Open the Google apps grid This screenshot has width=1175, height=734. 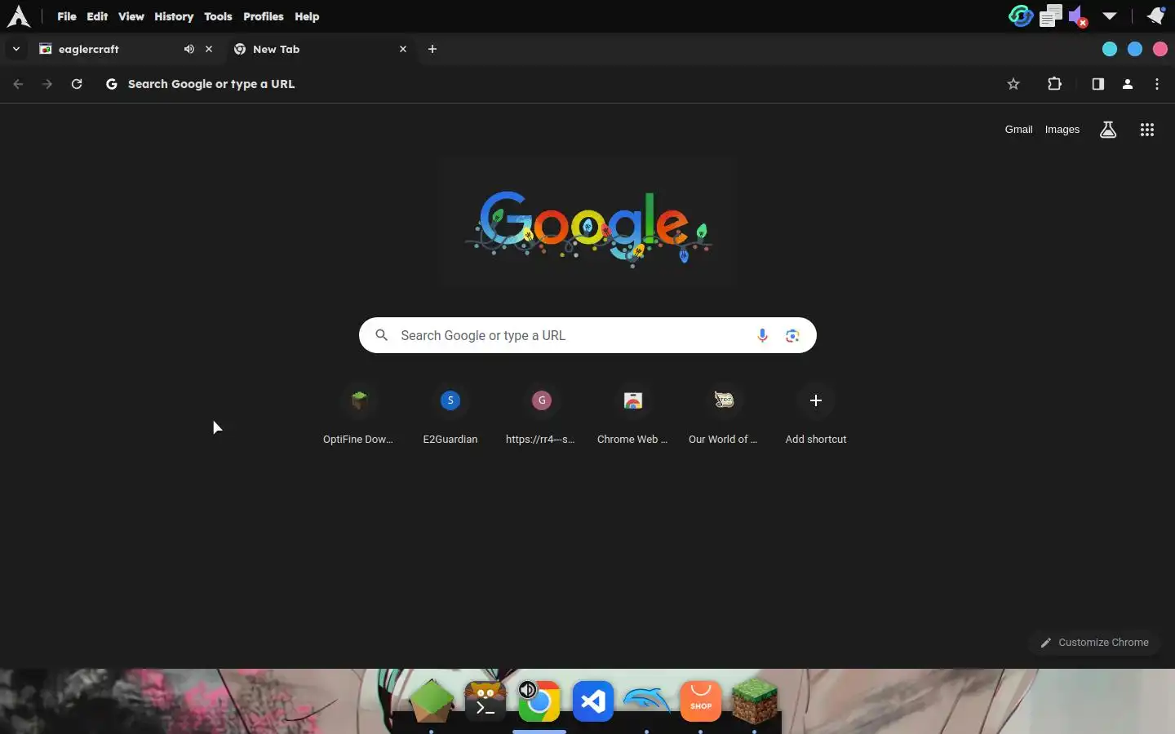[x=1147, y=130]
